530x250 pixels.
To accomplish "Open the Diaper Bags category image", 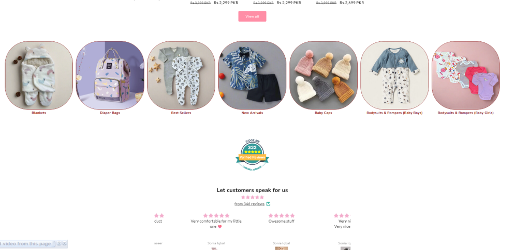I will pyautogui.click(x=110, y=75).
